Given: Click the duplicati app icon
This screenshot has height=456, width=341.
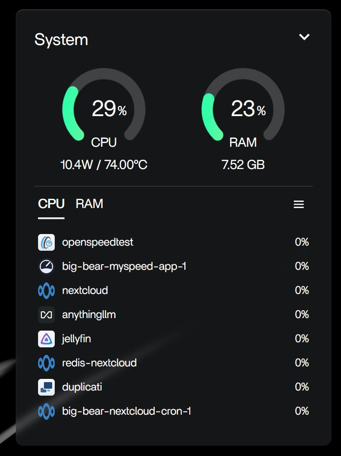Looking at the screenshot, I should point(46,387).
